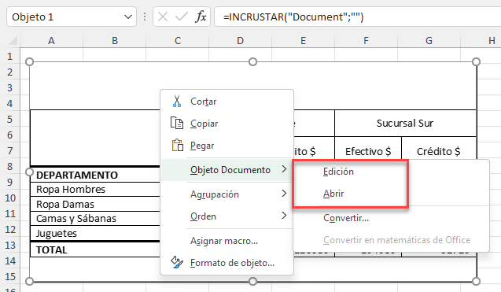Expand the Agrupación submenu arrow
501x292 pixels.
click(284, 194)
